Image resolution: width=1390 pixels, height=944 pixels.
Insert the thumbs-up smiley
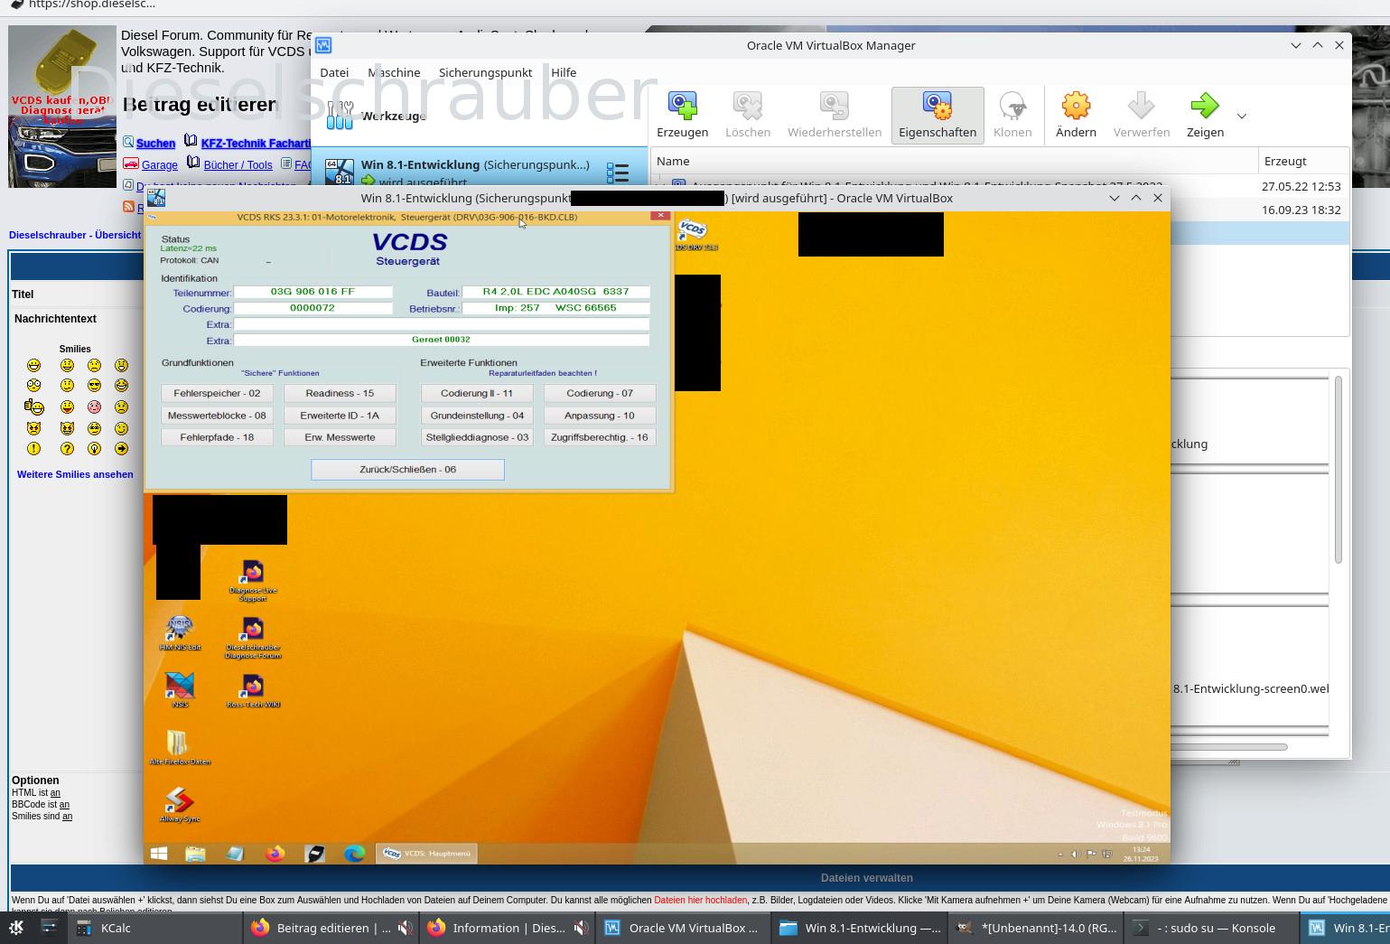34,407
